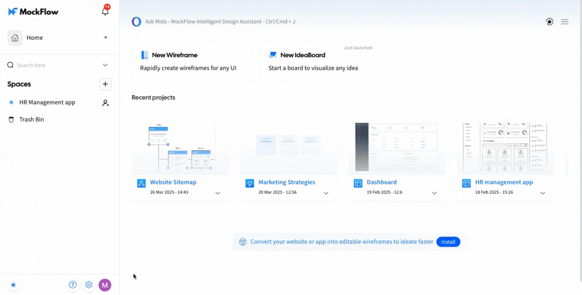
Task: Click the Install button
Action: click(448, 242)
